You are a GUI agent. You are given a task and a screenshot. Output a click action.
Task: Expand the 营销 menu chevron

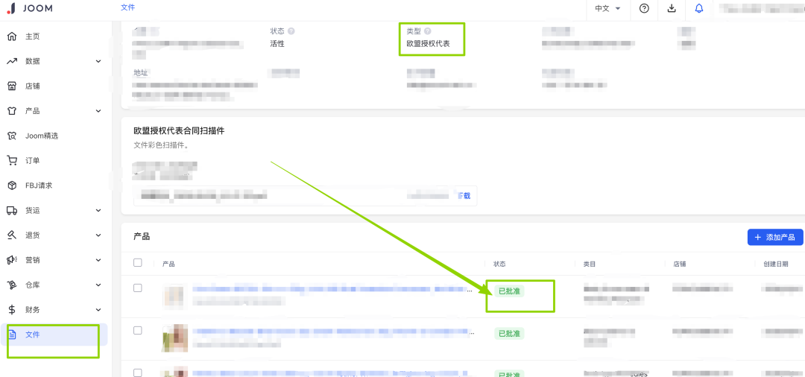click(98, 260)
